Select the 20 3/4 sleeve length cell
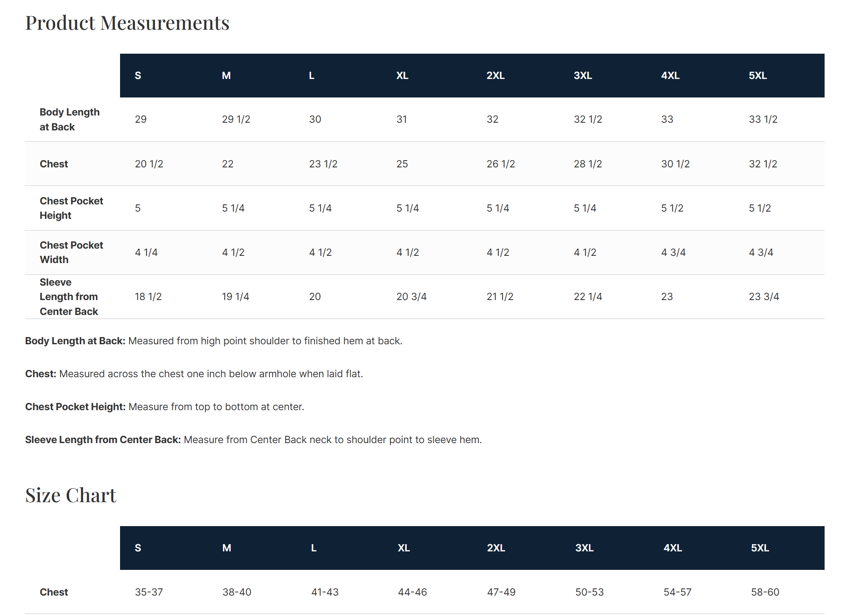This screenshot has width=844, height=615. (411, 297)
